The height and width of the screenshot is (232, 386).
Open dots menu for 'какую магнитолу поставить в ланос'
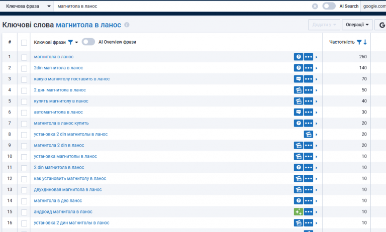click(309, 79)
